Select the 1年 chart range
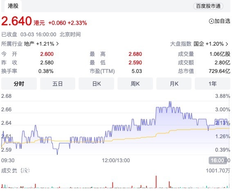The width and height of the screenshot is (232, 192). tap(212, 84)
